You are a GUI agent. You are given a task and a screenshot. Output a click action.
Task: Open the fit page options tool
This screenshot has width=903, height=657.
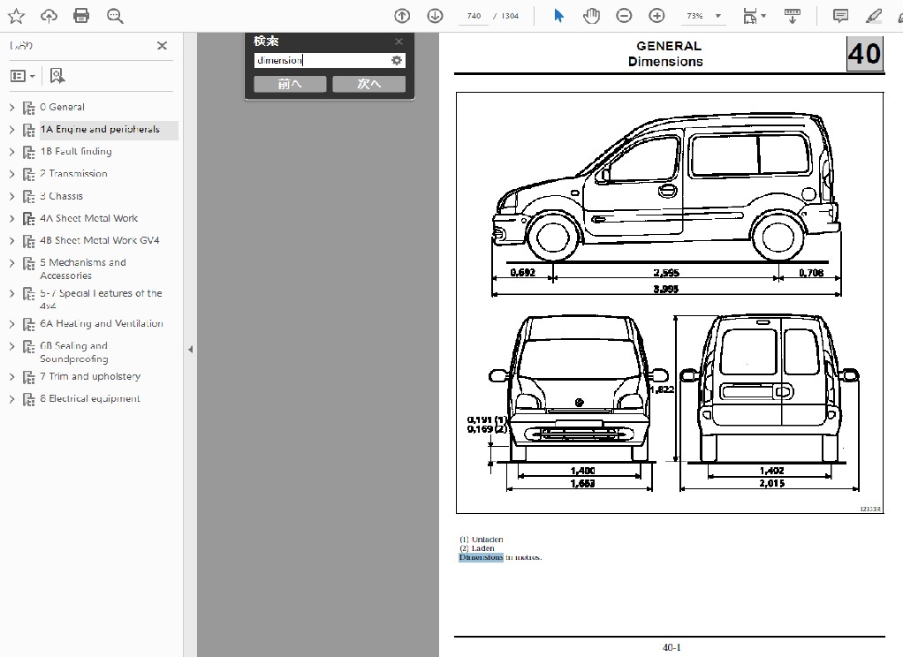[x=754, y=16]
